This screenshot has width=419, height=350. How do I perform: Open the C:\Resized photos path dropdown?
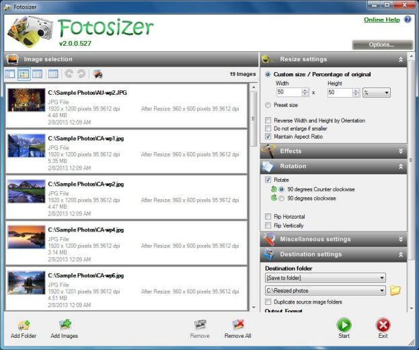[326, 290]
